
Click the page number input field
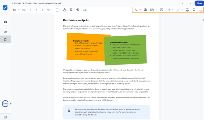click(x=37, y=10)
